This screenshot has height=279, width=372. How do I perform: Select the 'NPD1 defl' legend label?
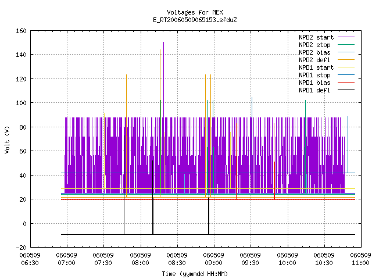[x=314, y=91]
